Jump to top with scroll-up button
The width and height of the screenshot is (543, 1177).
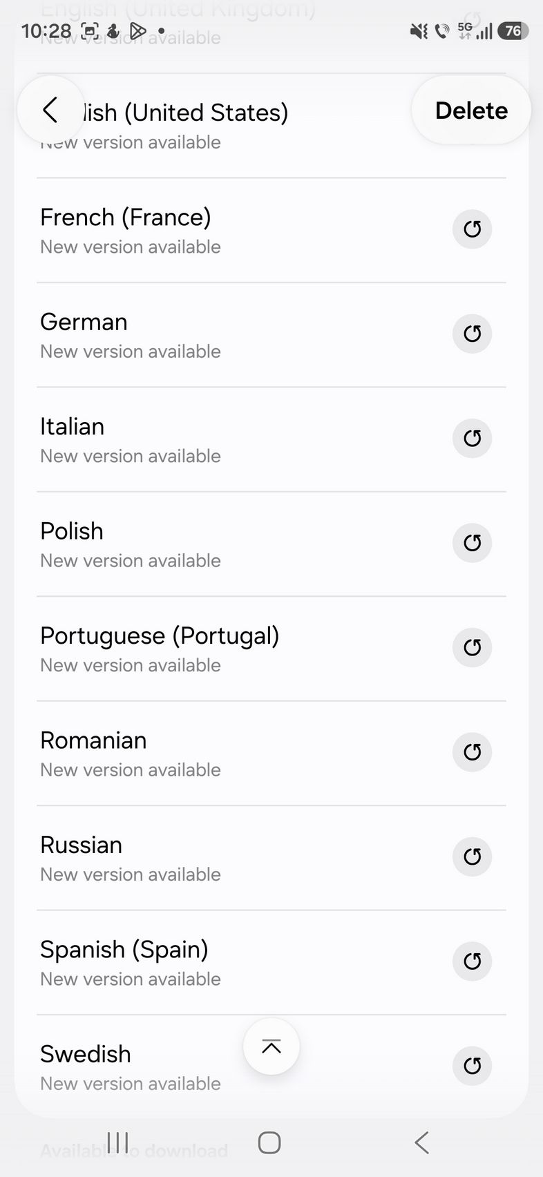point(271,1046)
